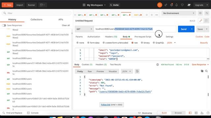Switch to the APIs sidebar tab
211x118 pixels.
point(61,20)
